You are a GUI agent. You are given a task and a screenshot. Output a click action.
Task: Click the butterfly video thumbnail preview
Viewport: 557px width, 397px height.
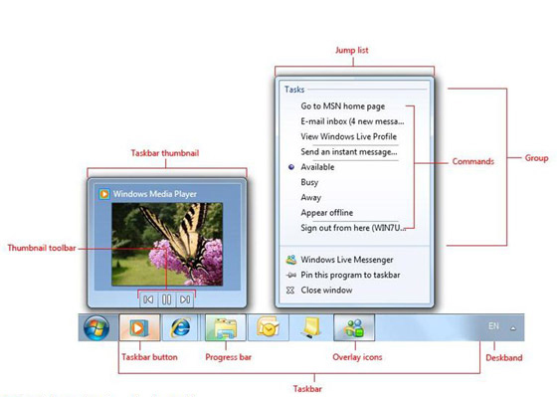[x=167, y=244]
